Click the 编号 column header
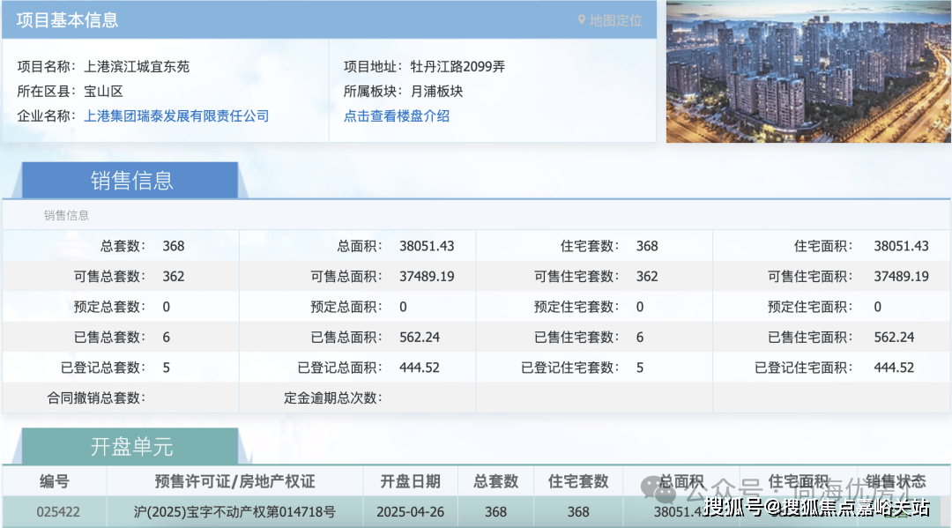The width and height of the screenshot is (952, 528). (x=54, y=481)
